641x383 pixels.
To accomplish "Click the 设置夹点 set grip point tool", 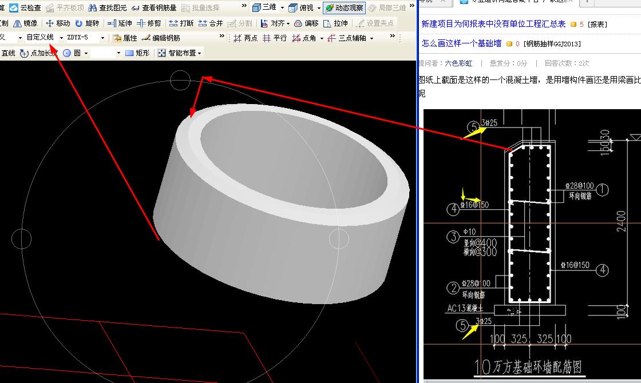I will coord(374,23).
